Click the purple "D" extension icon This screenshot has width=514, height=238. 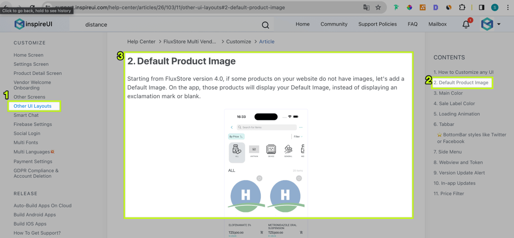(x=435, y=7)
